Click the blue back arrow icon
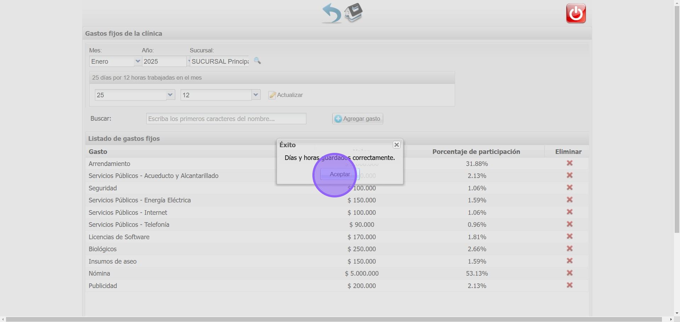This screenshot has height=322, width=680. [331, 13]
